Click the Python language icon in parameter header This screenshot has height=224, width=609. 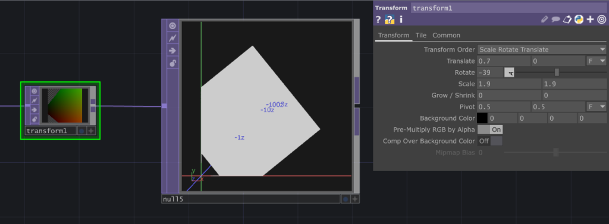click(579, 19)
